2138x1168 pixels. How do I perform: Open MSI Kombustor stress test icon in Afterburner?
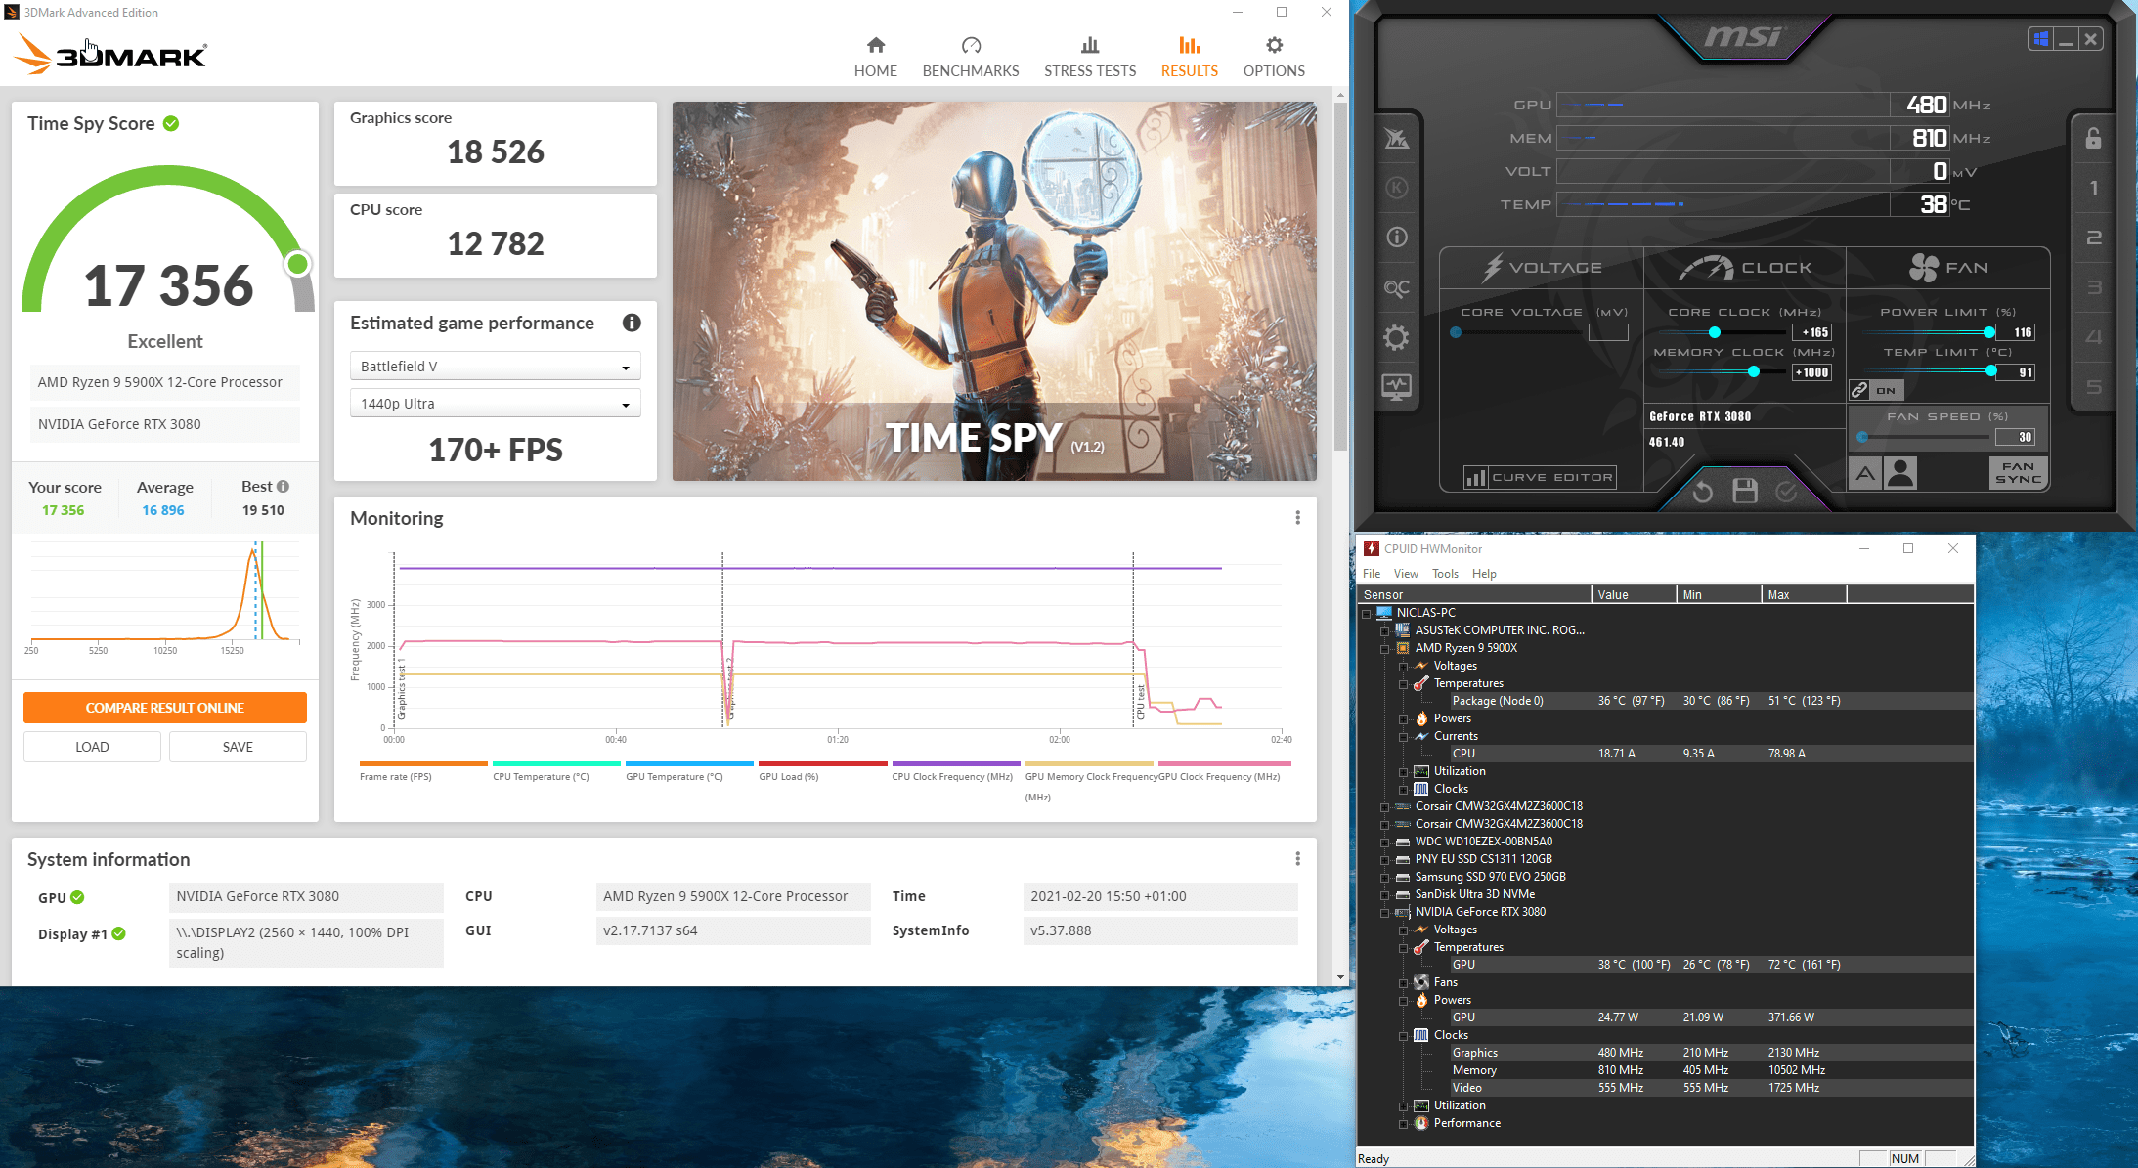click(1397, 188)
